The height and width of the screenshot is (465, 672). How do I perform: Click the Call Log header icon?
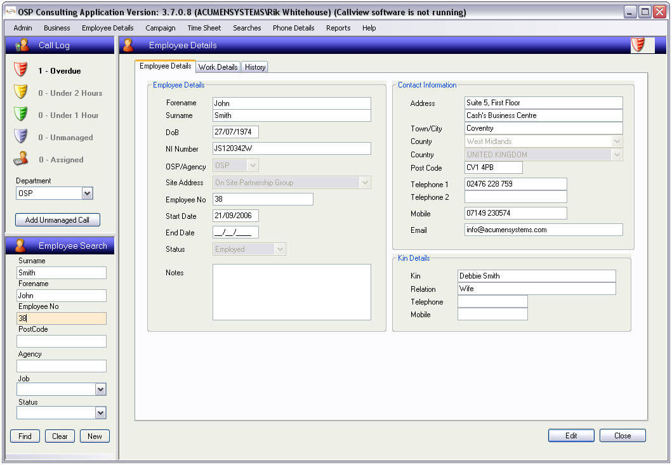click(x=22, y=45)
